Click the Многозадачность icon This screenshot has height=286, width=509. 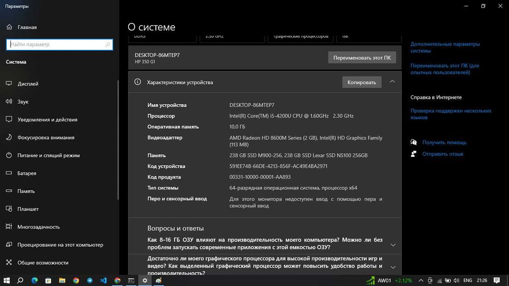[9, 226]
